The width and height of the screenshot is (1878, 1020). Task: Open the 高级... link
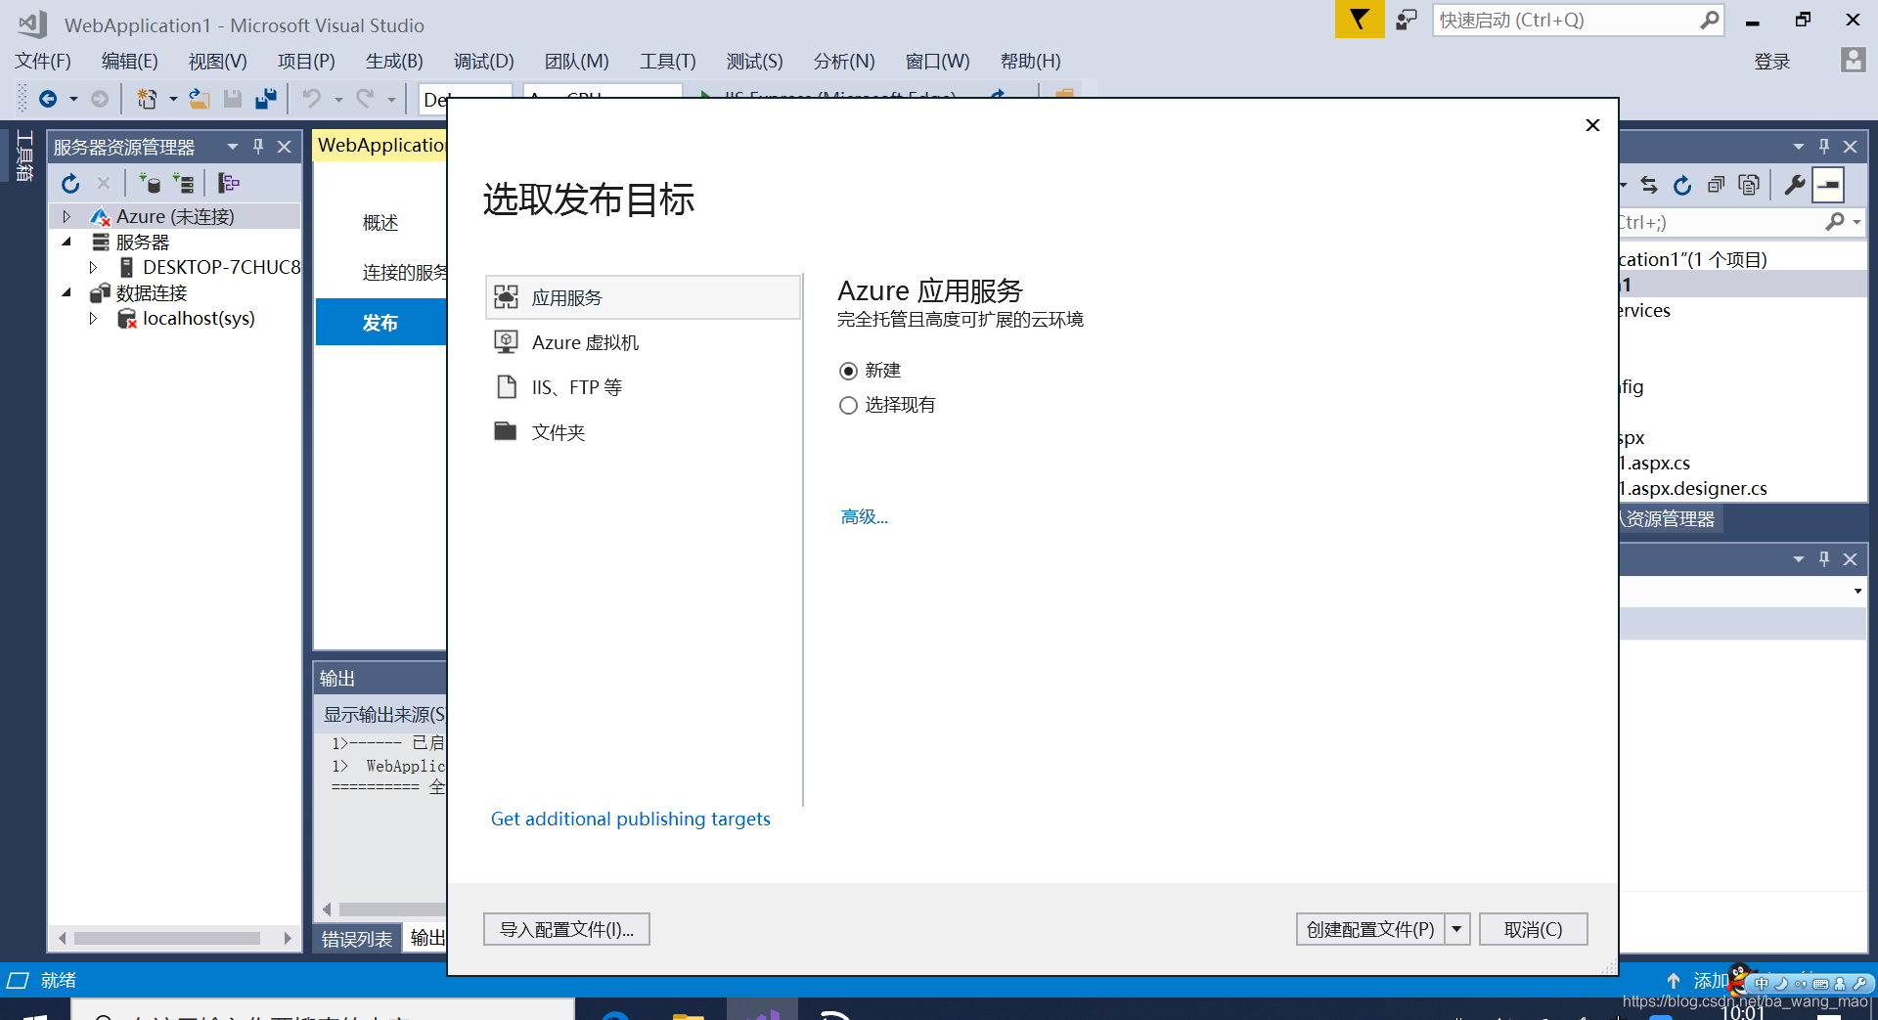[x=865, y=517]
